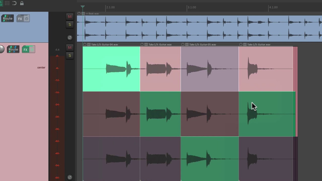
Task: Solo the pink Guitar track
Action: pyautogui.click(x=70, y=55)
